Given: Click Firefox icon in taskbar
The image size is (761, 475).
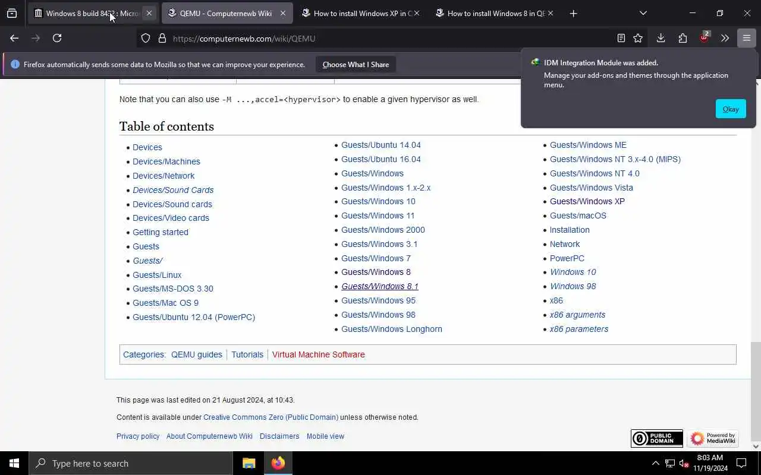Looking at the screenshot, I should [x=278, y=463].
